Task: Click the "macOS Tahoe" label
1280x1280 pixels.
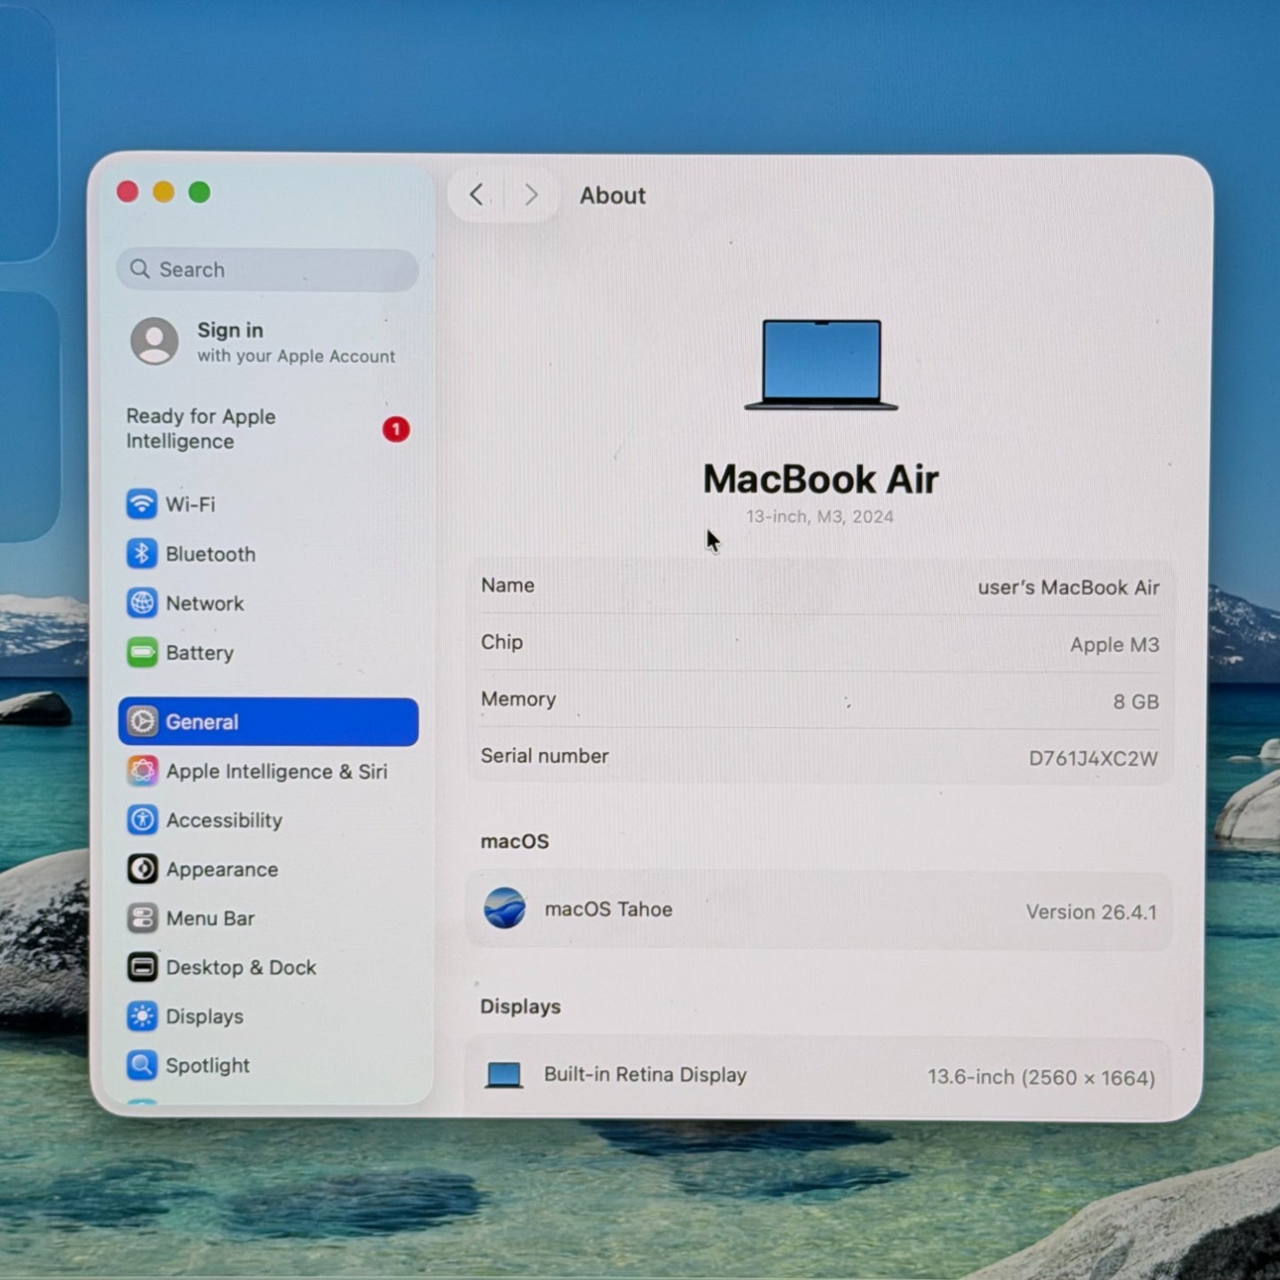Action: 609,910
